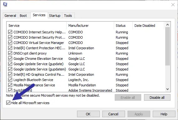This screenshot has height=120, width=178.
Task: Uncheck COMODO Internet Security Help service
Action: pos(10,32)
